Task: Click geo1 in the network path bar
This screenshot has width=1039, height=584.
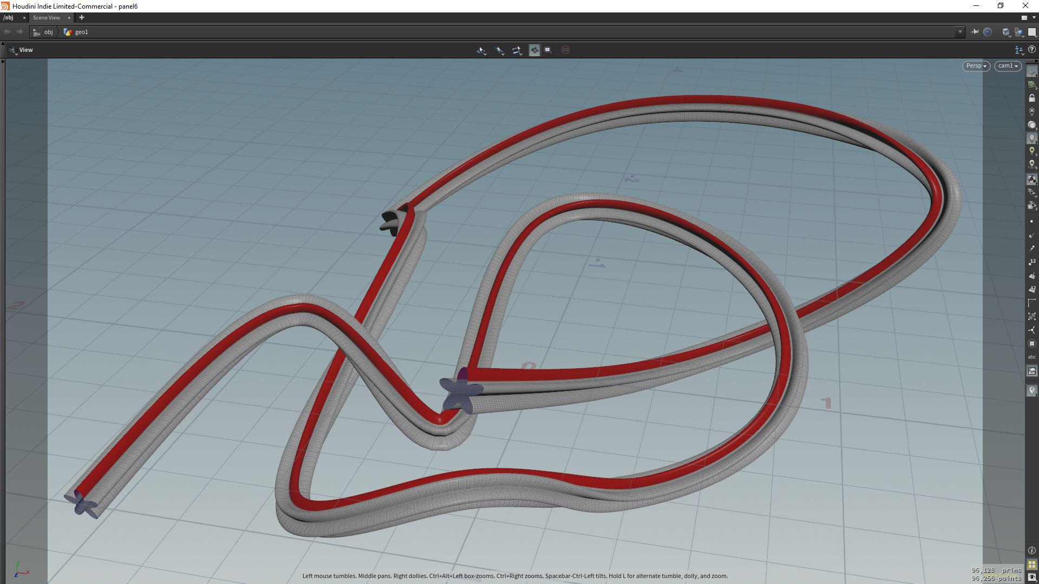Action: point(82,32)
